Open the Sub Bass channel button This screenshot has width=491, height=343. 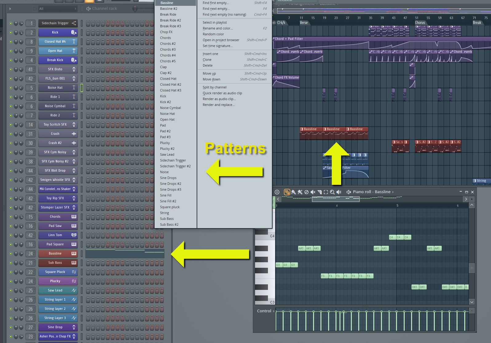(x=55, y=263)
